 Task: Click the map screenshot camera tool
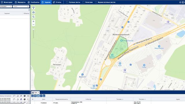34,12
